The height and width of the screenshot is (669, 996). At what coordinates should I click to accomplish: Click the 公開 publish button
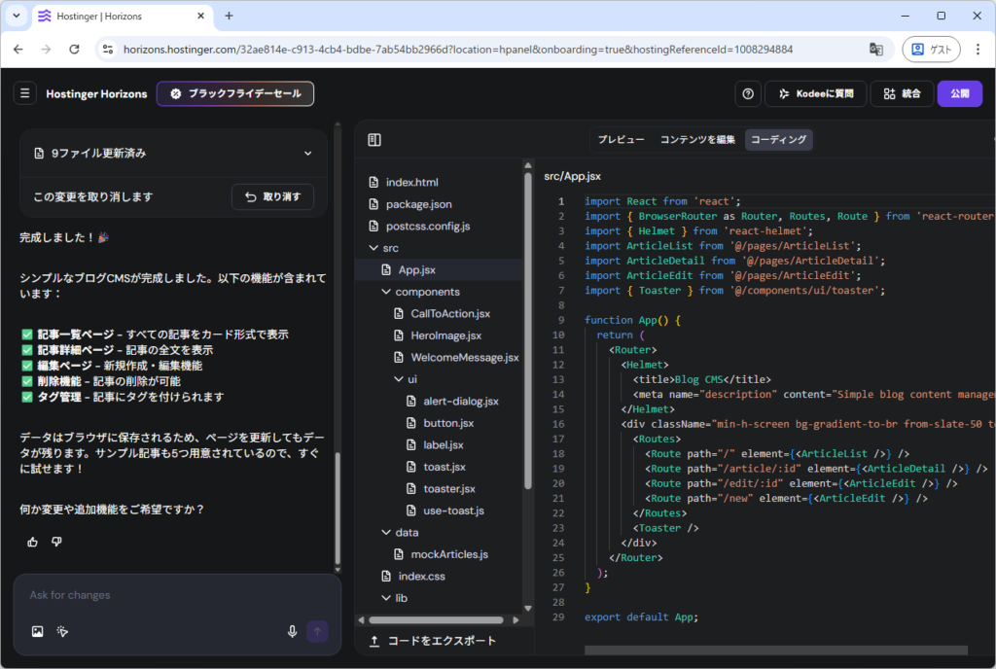960,94
